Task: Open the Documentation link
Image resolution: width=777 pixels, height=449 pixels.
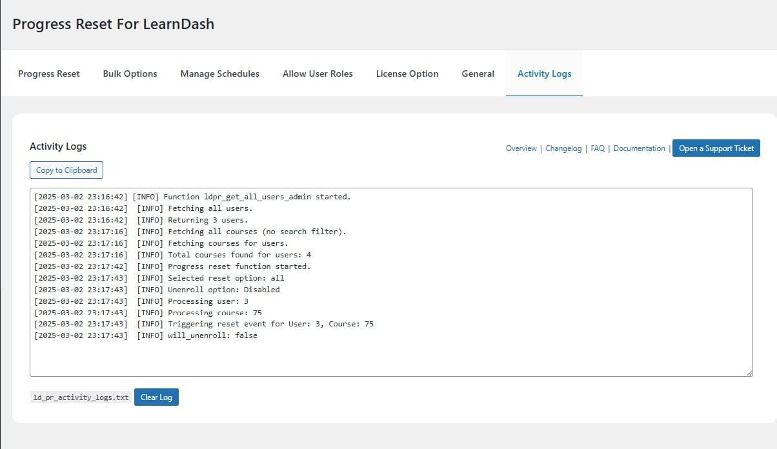Action: (639, 148)
